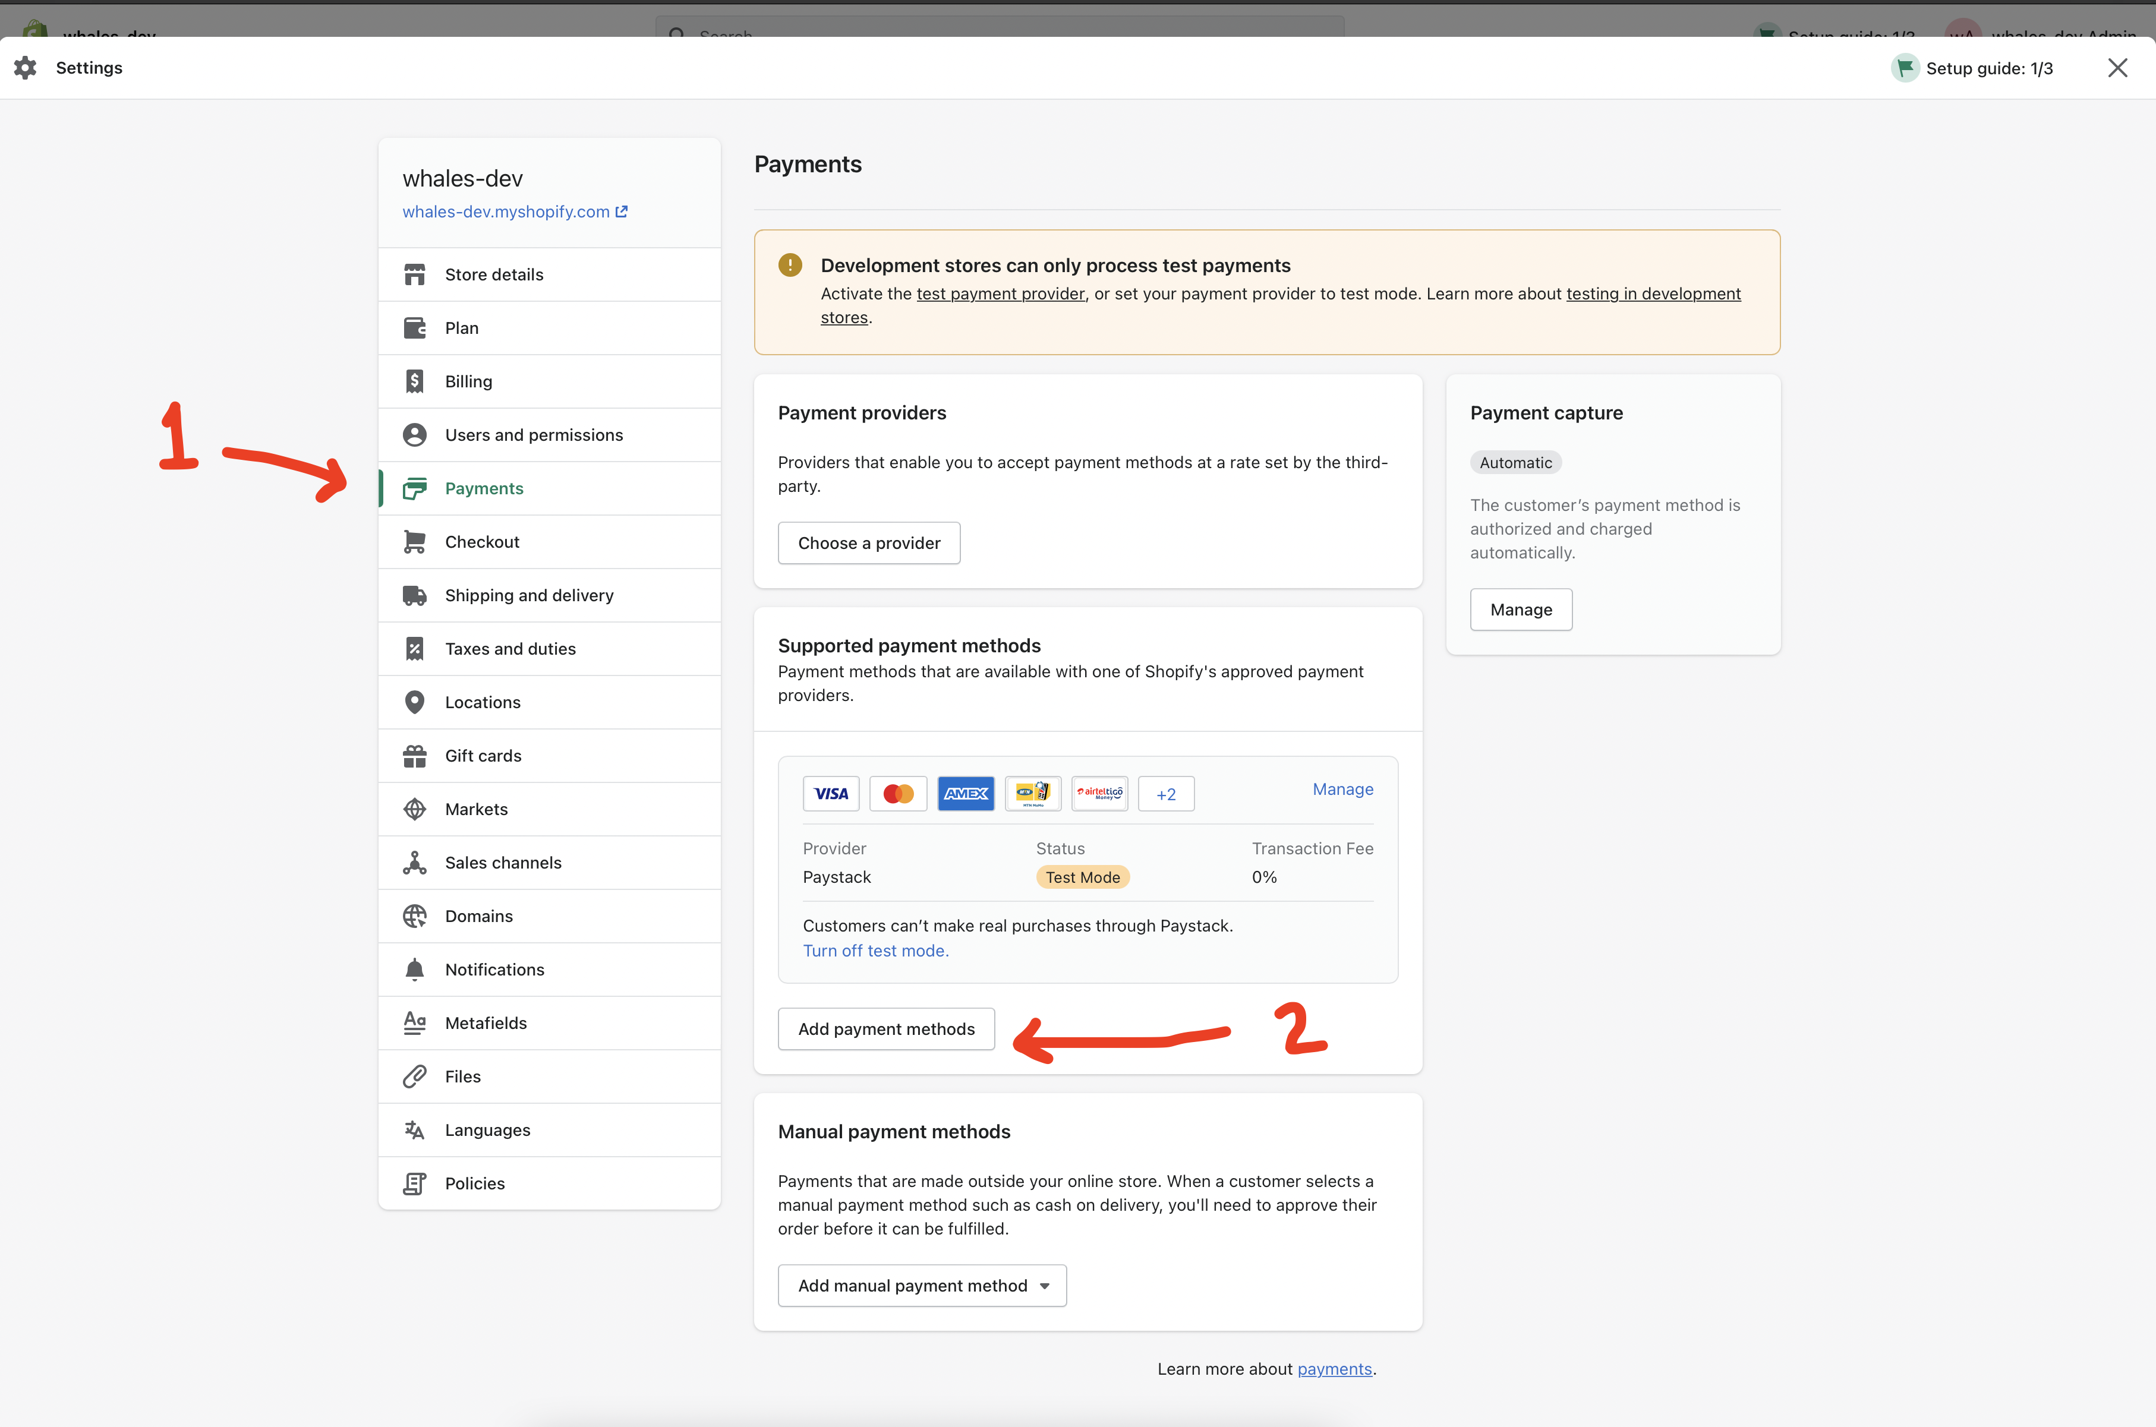Click the Taxes and duties percent icon

414,649
